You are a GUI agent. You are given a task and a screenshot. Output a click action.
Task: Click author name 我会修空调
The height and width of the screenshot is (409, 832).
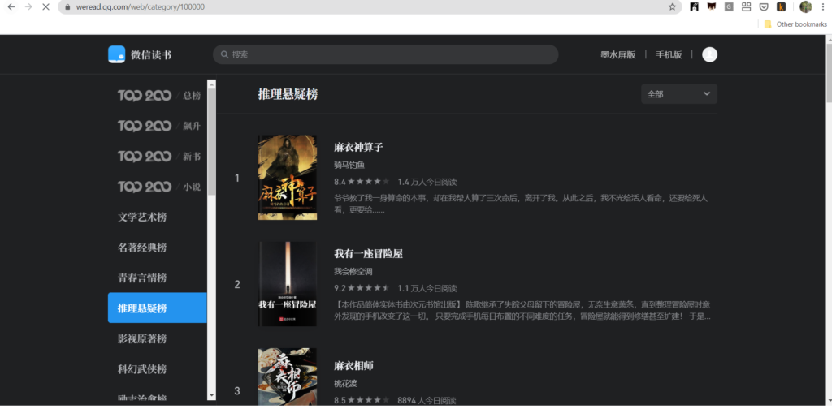[353, 272]
